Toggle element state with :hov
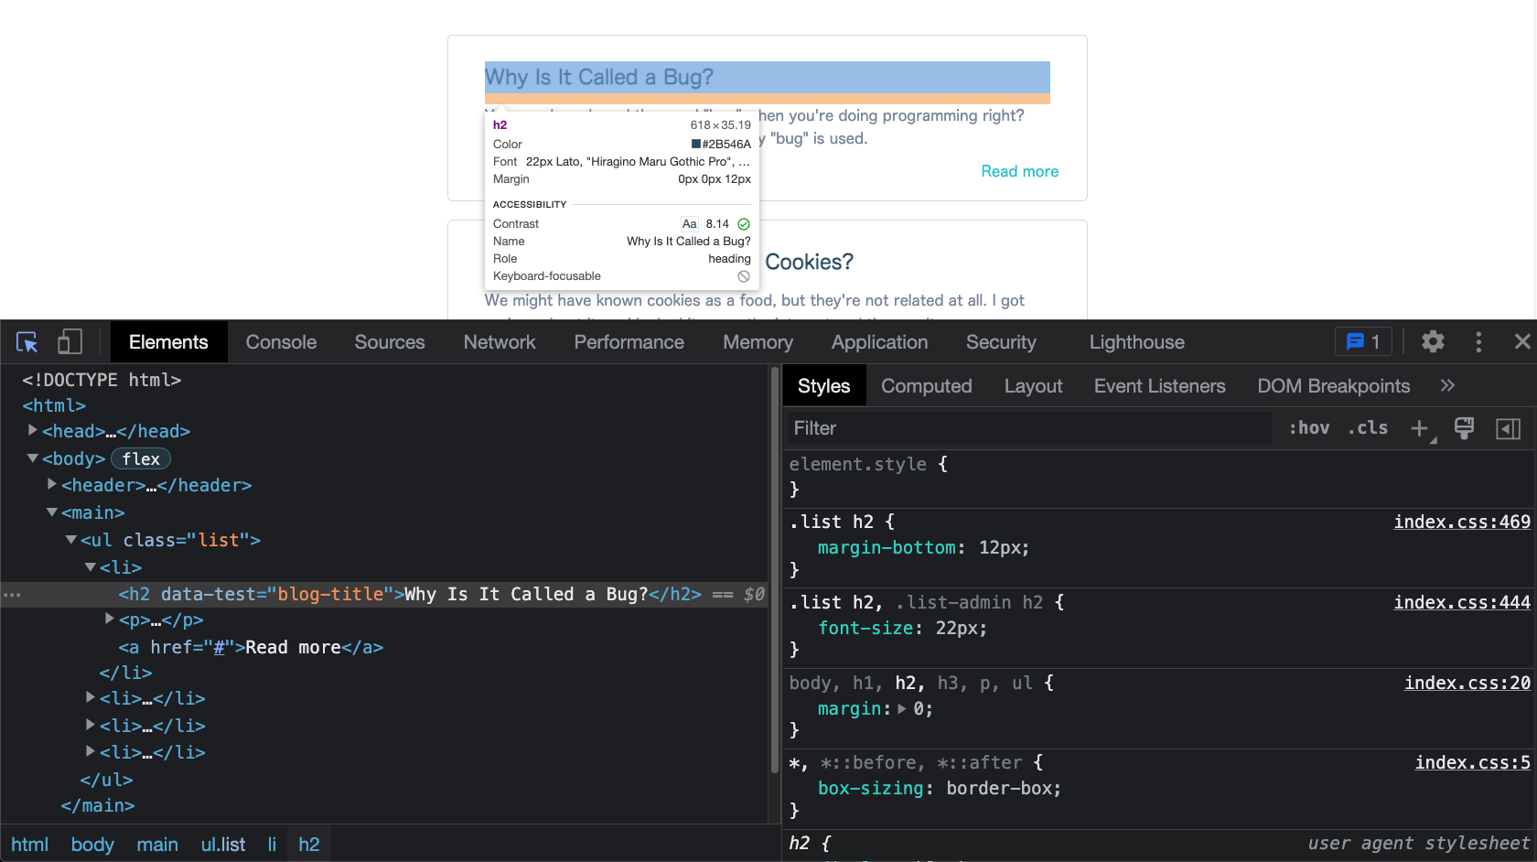1537x862 pixels. pos(1308,428)
